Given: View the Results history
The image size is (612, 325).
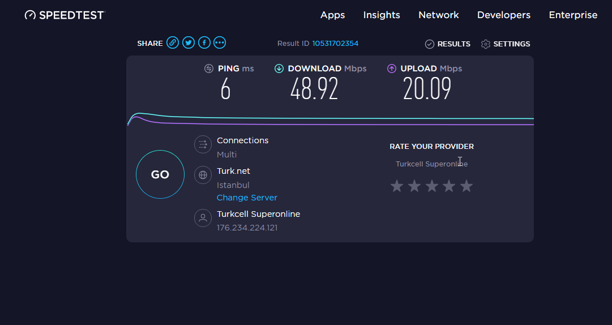Looking at the screenshot, I should 448,44.
